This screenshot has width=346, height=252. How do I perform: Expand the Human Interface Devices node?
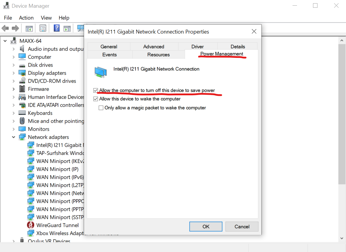point(13,97)
